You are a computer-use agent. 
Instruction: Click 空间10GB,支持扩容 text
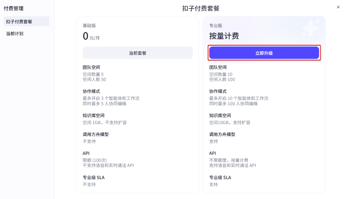230,123
